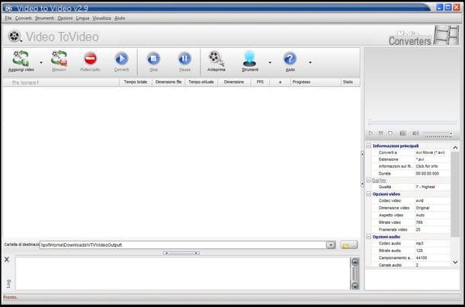Click the Dimensione video value Original
Image resolution: width=465 pixels, height=307 pixels.
pos(422,208)
